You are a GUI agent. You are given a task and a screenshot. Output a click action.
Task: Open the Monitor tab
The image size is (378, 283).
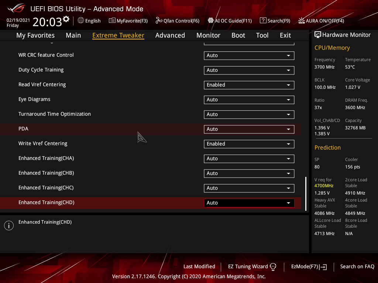tap(208, 35)
